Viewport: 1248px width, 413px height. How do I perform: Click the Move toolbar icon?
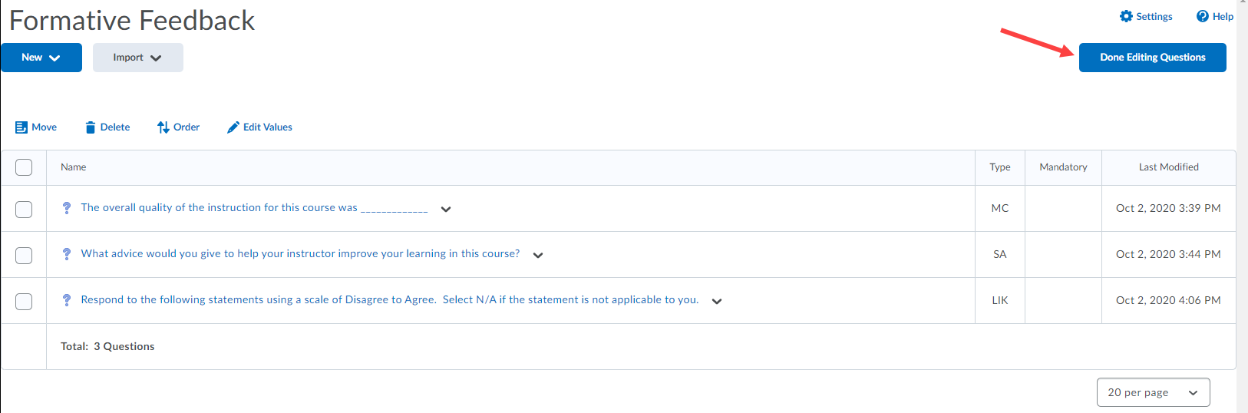21,127
